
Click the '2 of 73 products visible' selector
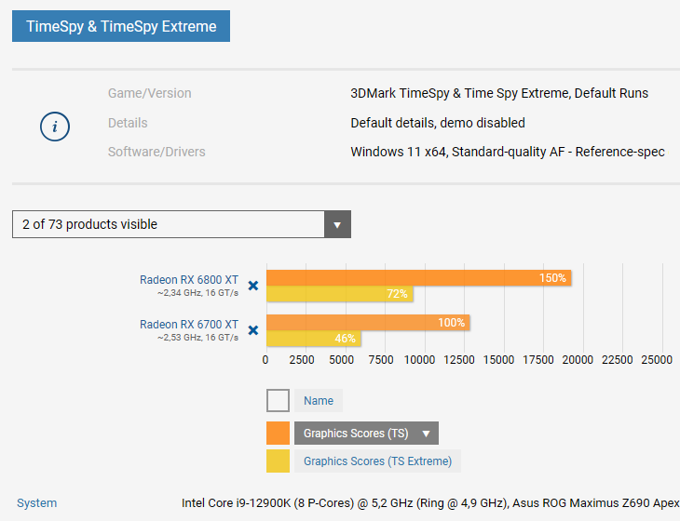[x=169, y=224]
